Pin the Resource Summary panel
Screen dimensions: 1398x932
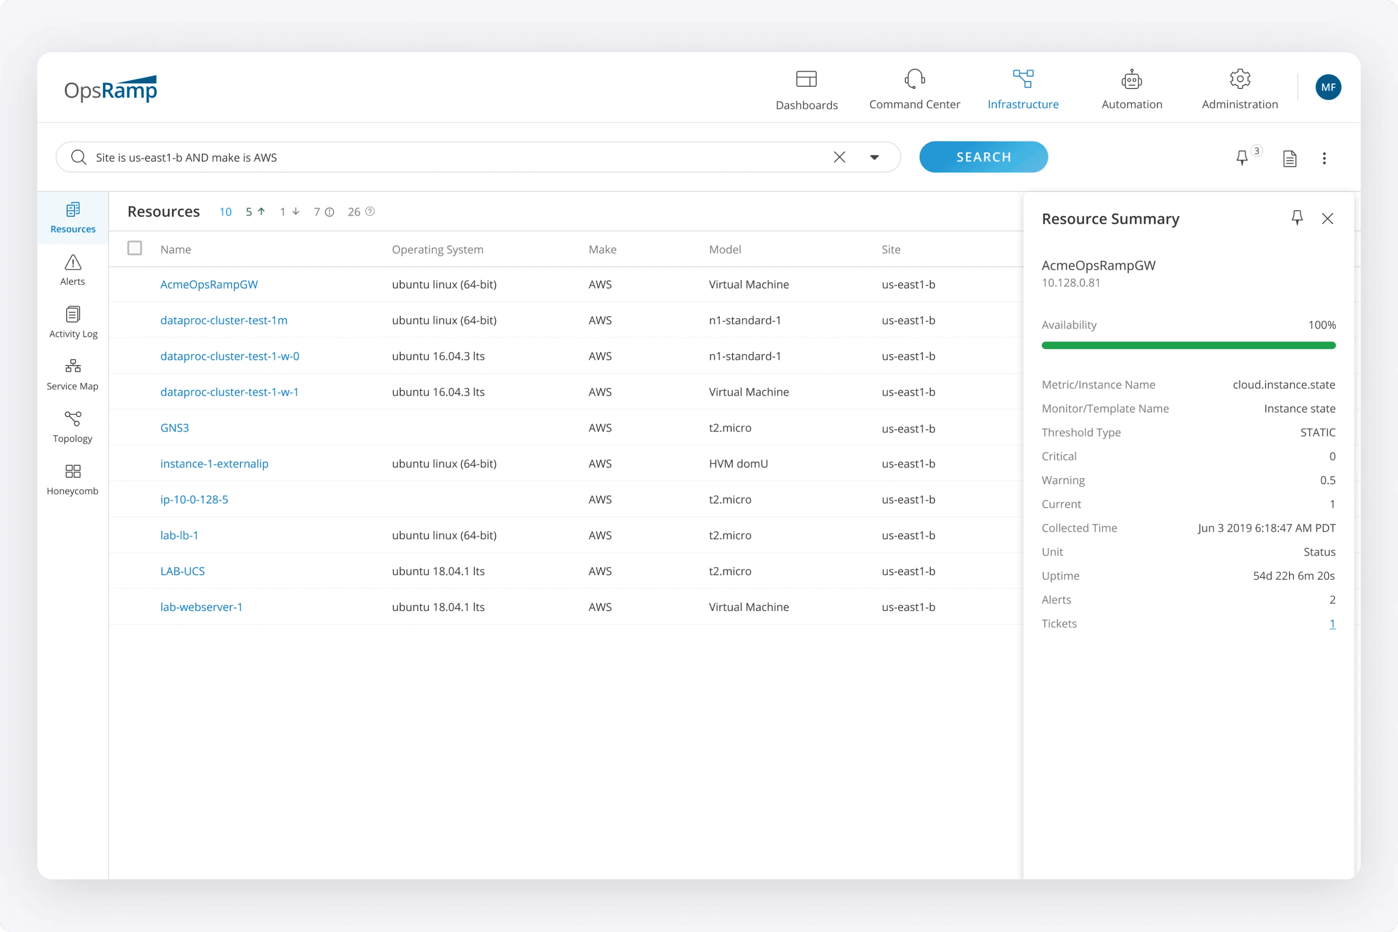[1297, 218]
